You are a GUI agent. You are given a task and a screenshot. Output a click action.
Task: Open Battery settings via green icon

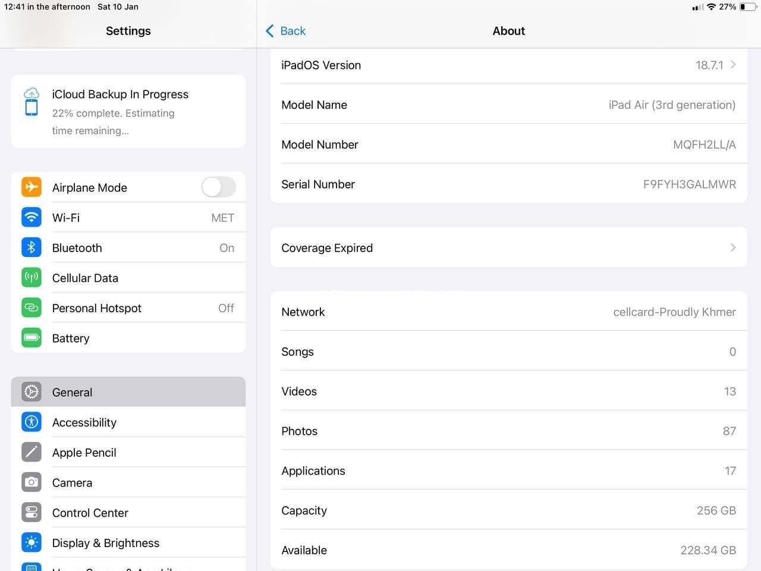coord(32,338)
